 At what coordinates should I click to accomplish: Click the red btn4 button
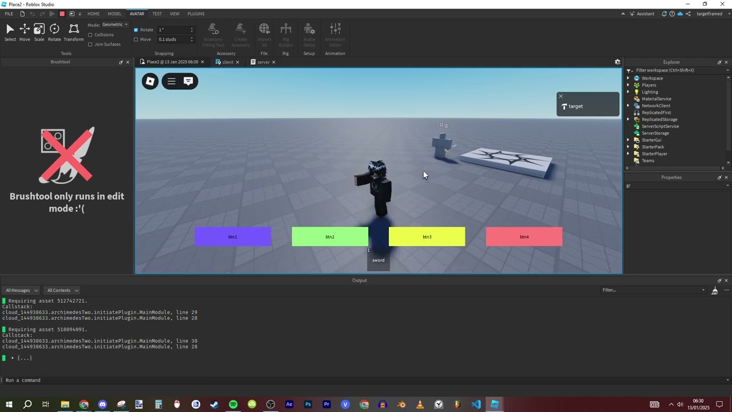[524, 237]
